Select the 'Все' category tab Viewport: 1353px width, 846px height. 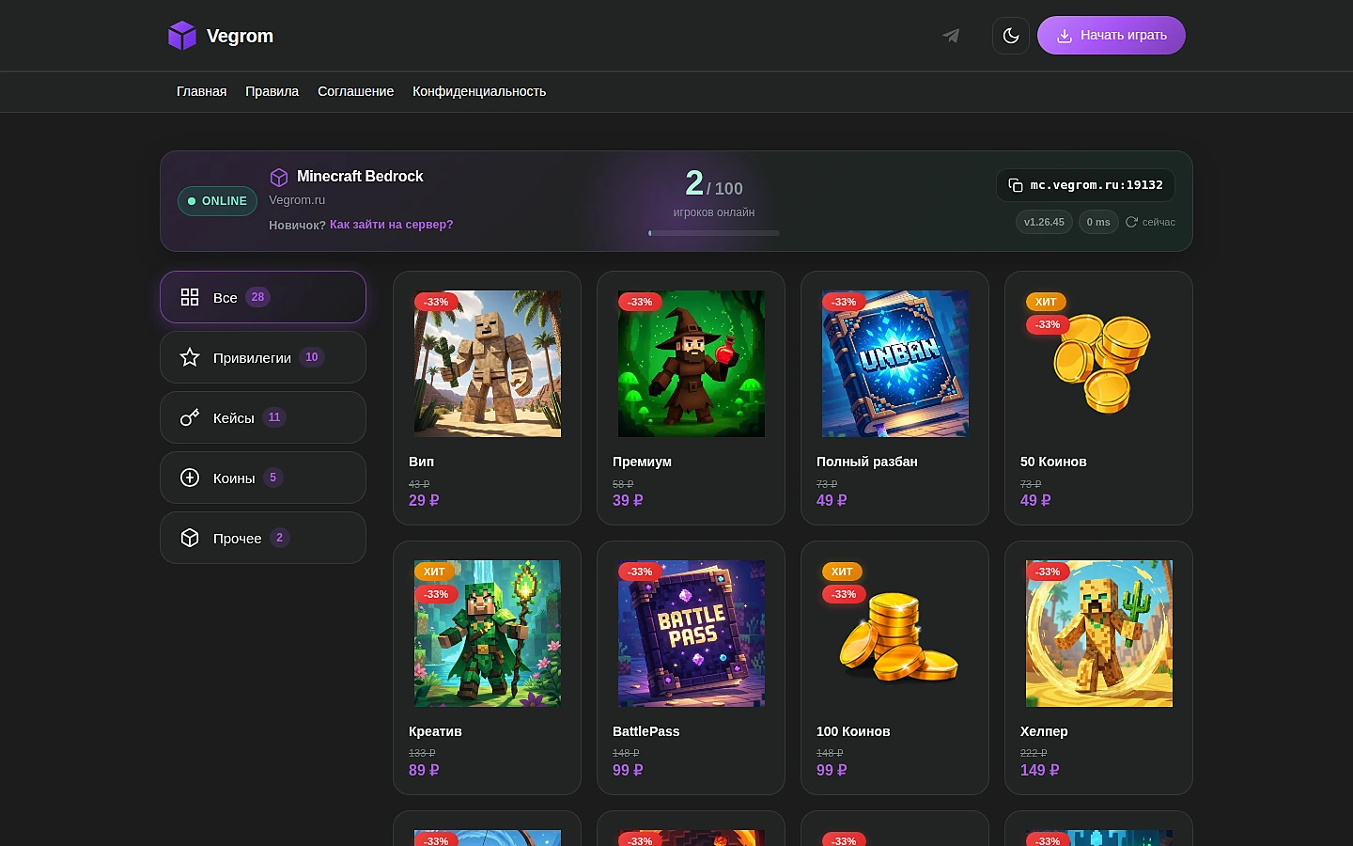coord(263,297)
